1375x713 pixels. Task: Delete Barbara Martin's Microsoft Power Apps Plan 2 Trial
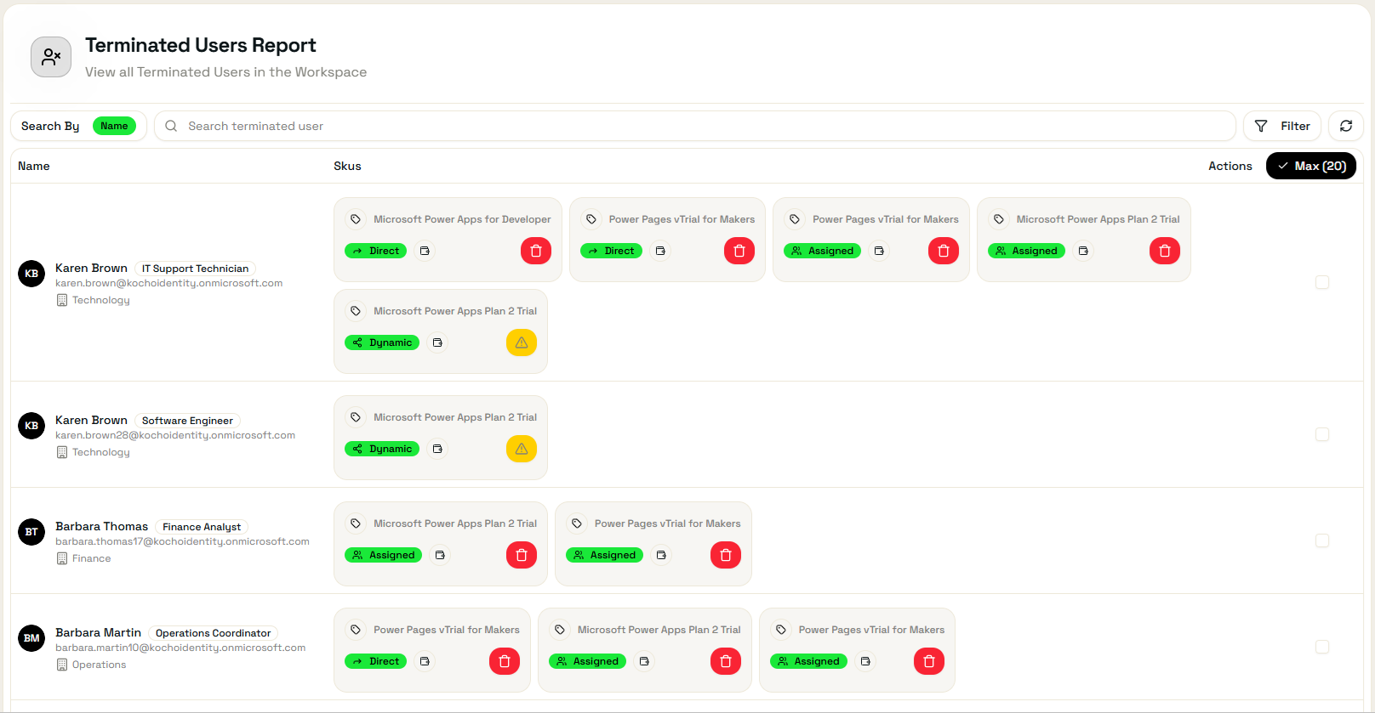click(726, 661)
